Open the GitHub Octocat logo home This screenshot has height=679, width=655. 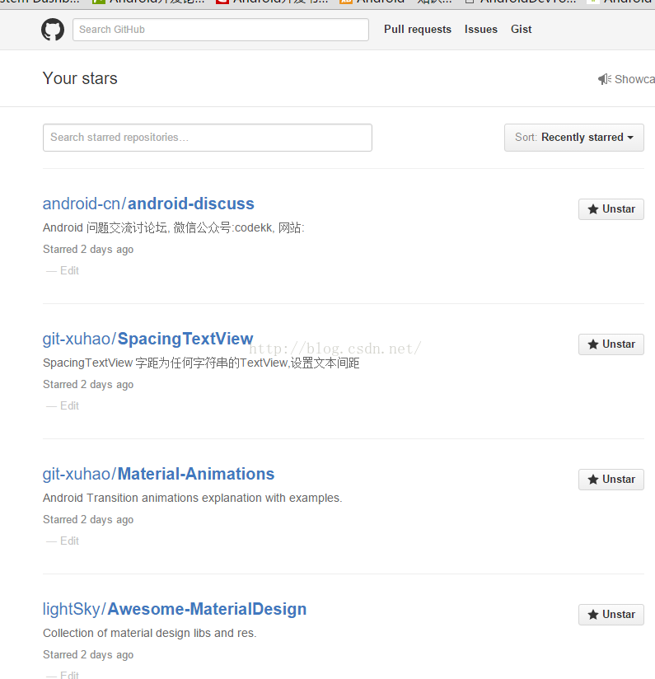tap(53, 30)
